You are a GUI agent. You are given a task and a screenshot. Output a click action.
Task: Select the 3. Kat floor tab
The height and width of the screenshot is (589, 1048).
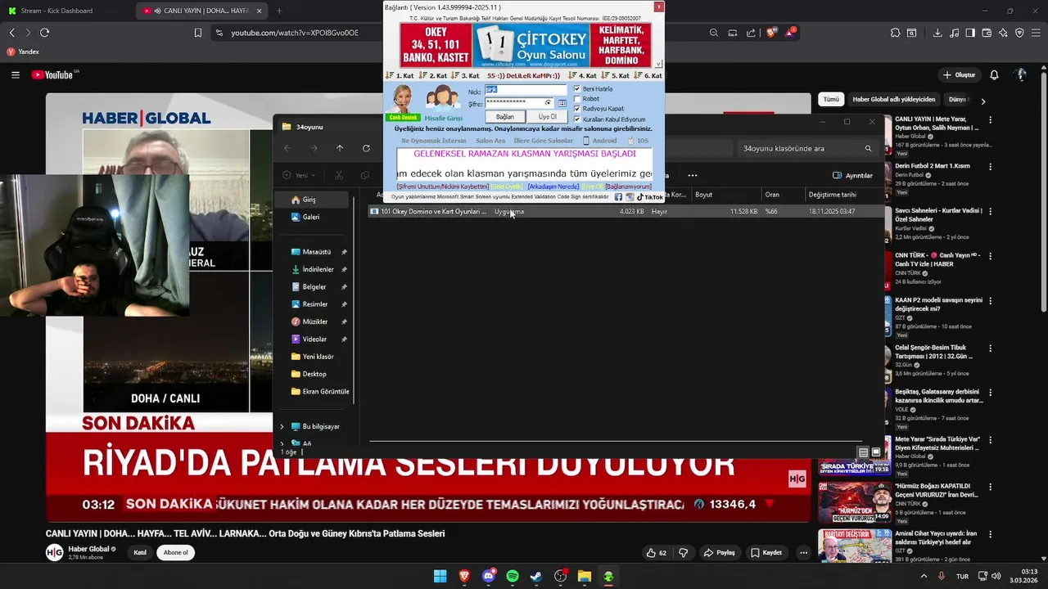click(466, 75)
